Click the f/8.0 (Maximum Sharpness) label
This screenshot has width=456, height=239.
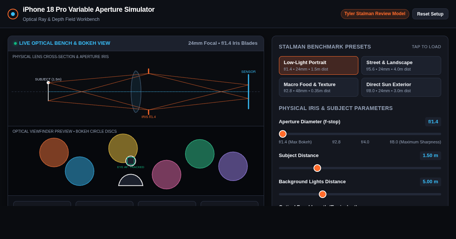pos(415,142)
